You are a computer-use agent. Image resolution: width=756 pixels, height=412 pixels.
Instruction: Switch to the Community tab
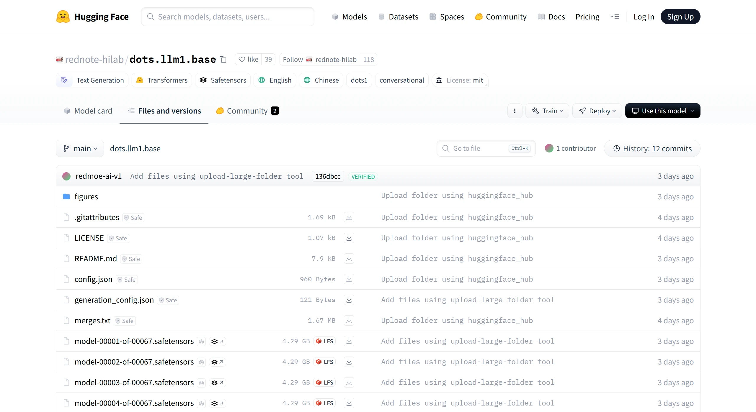[x=247, y=111]
